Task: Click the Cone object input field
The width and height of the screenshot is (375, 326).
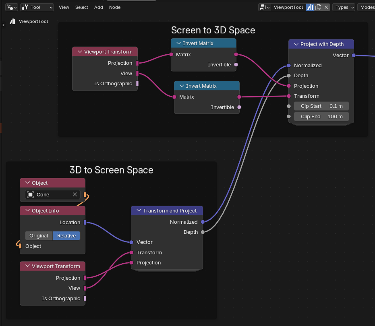Action: coord(53,194)
